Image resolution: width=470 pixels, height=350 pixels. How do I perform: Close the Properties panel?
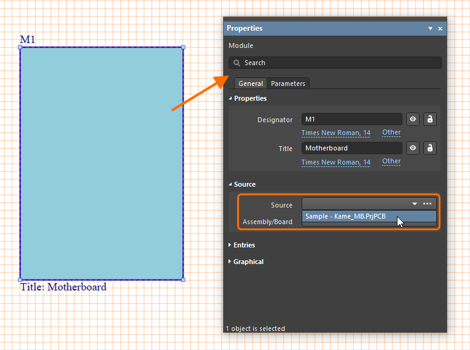[x=440, y=29]
